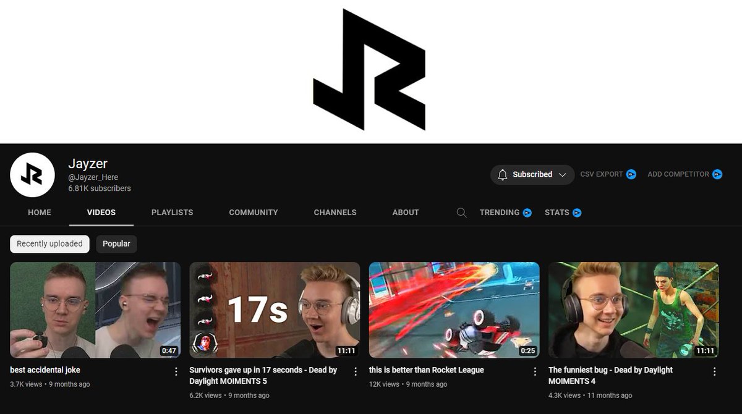Viewport: 742px width, 414px height.
Task: Open 'The funniest bug' video title
Action: pyautogui.click(x=611, y=376)
